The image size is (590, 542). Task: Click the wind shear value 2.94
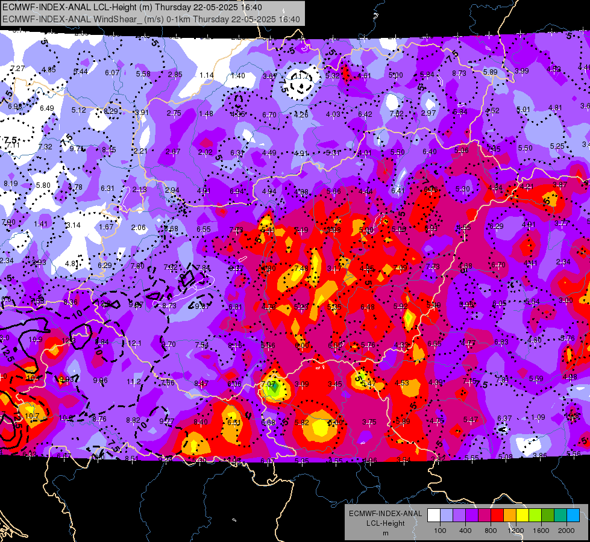click(x=172, y=190)
